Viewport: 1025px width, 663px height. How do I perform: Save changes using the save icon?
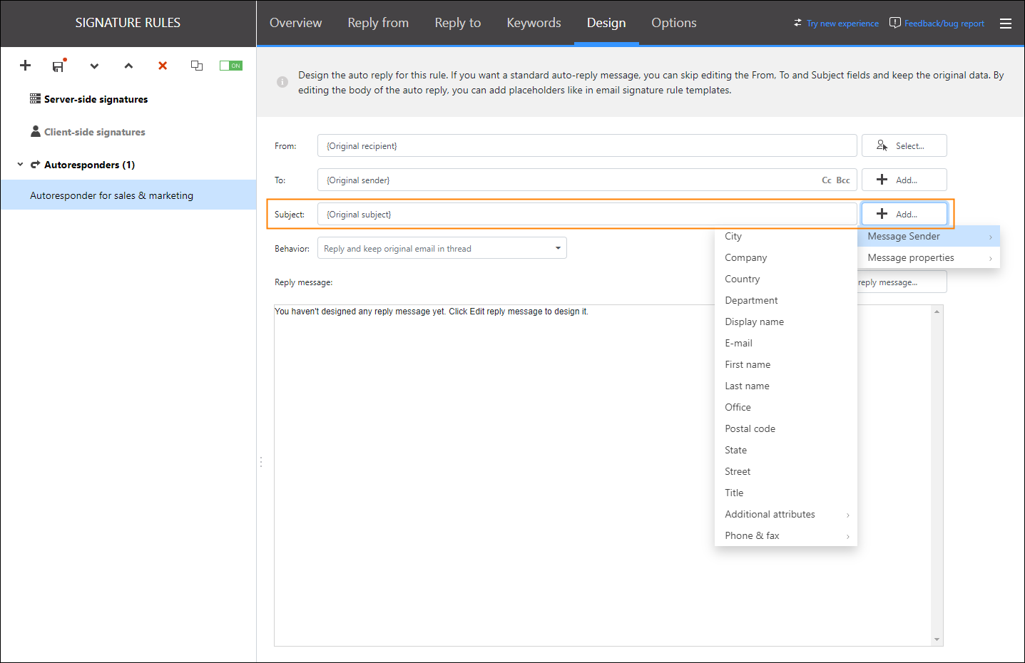58,66
